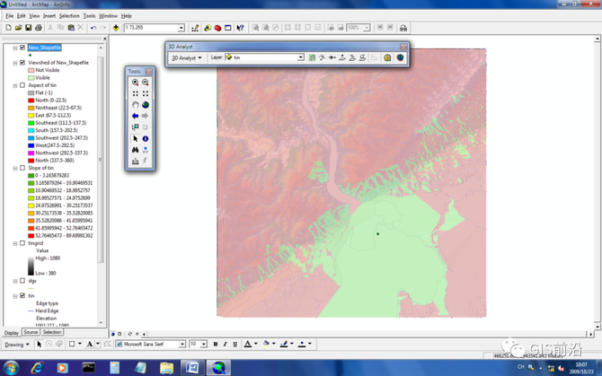The width and height of the screenshot is (602, 376).
Task: Uncheck the New_Shapefile layer
Action: tap(22, 48)
